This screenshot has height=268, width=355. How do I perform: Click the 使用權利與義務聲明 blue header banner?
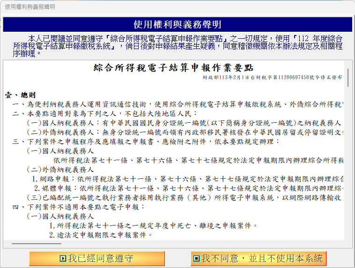pyautogui.click(x=177, y=25)
